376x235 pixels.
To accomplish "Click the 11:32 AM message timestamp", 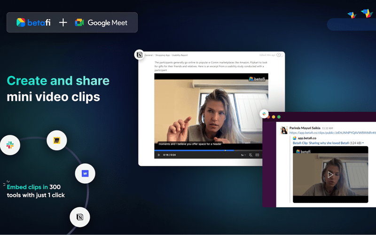I will [x=327, y=128].
